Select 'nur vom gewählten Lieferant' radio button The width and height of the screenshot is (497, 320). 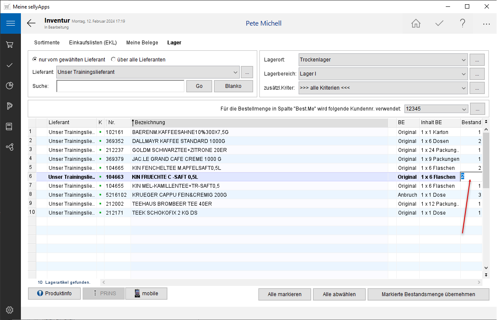tap(35, 60)
